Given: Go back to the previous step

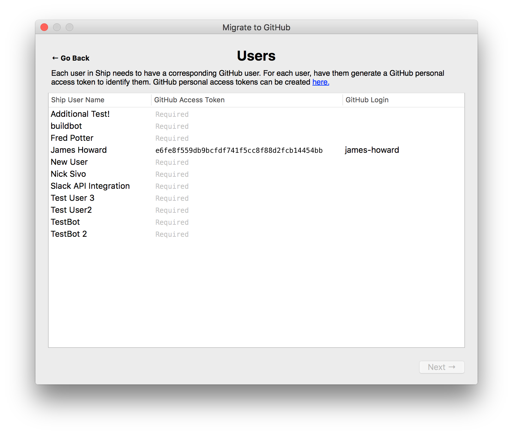Looking at the screenshot, I should pyautogui.click(x=71, y=58).
